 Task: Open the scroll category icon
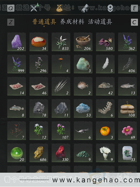(x=85, y=8)
